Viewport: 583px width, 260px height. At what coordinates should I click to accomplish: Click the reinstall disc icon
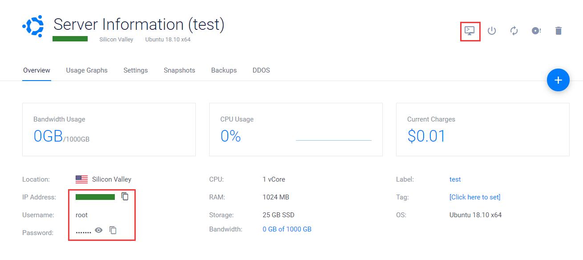[536, 31]
